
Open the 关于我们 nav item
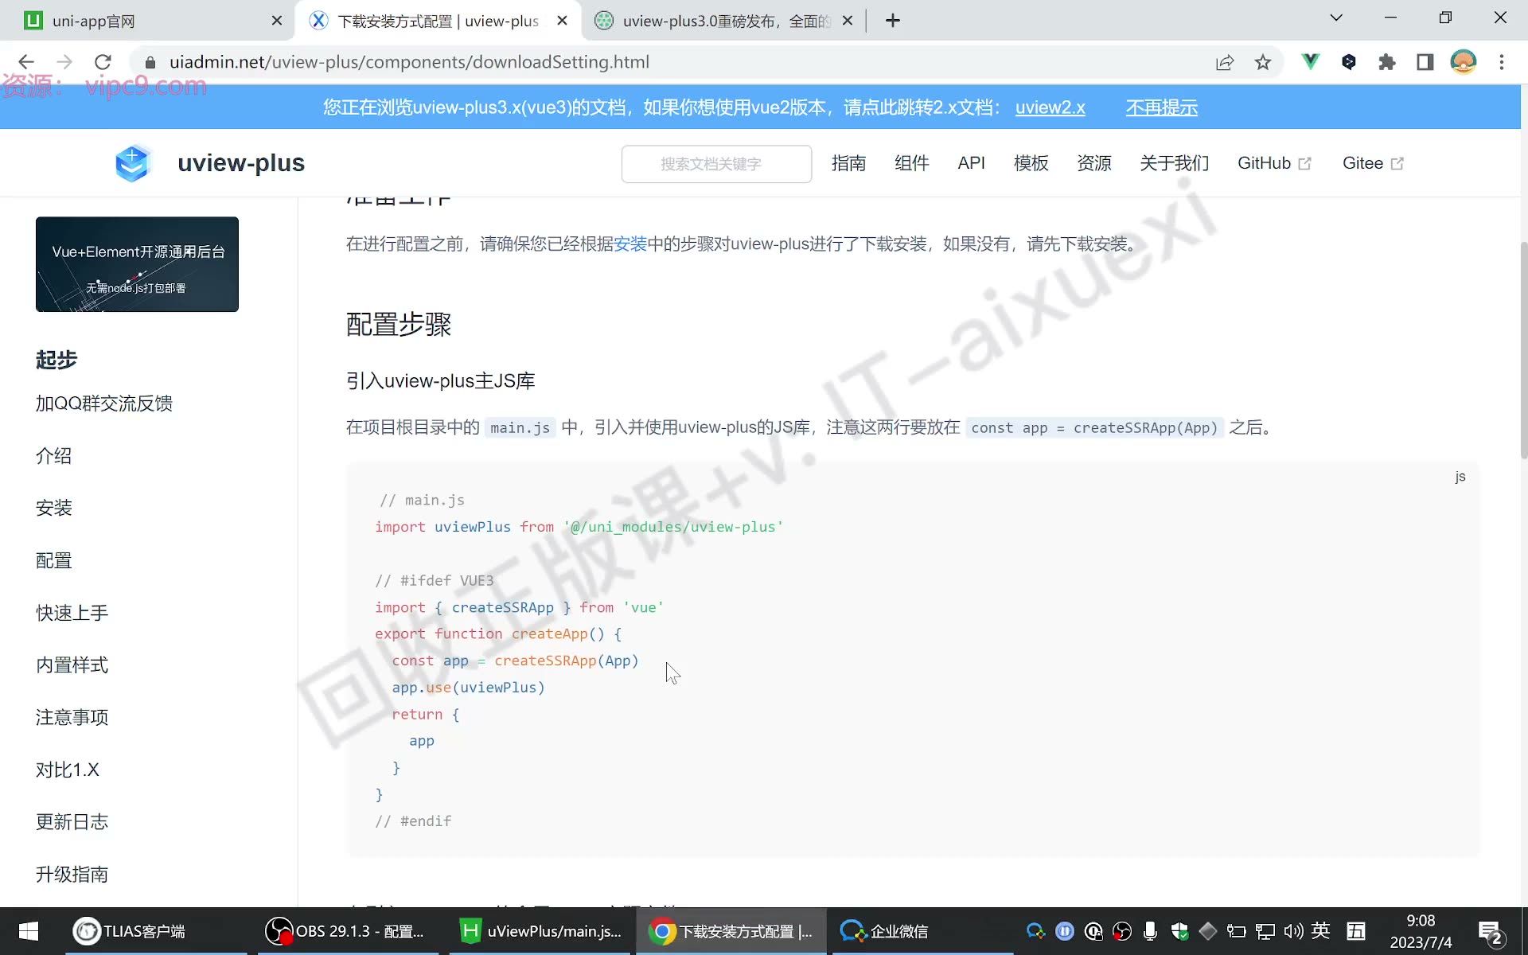pos(1174,163)
